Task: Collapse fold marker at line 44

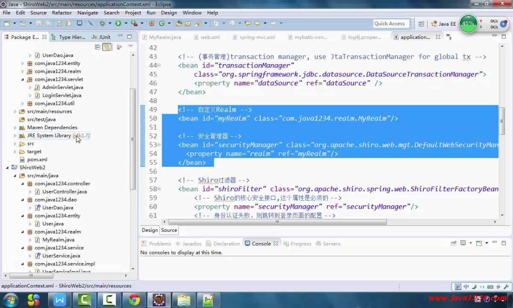Action: coord(159,65)
